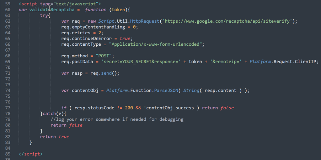
Task: Click contentObj.success in the condition
Action: pyautogui.click(x=170, y=108)
